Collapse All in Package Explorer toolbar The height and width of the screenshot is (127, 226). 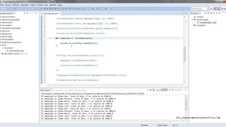[25, 13]
